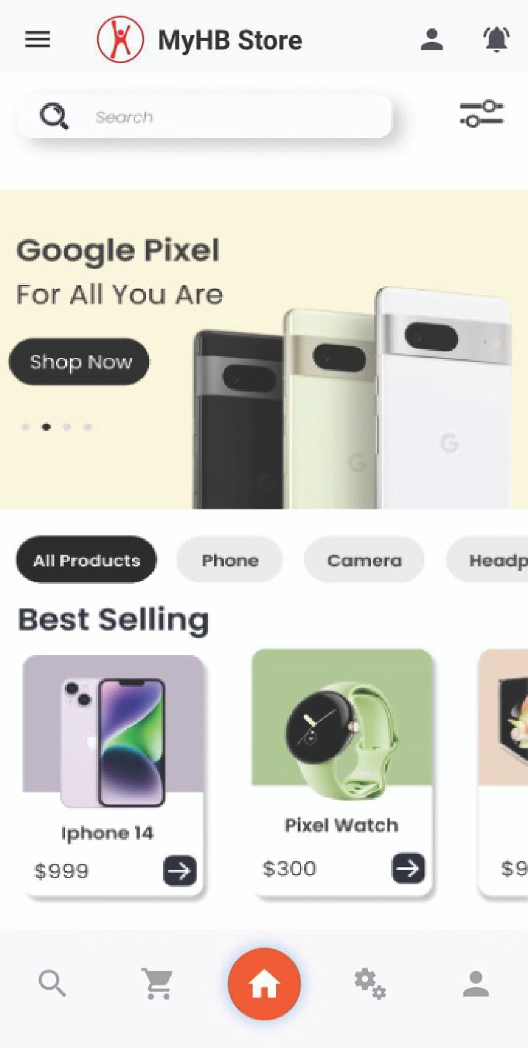528x1048 pixels.
Task: Open notifications bell
Action: pyautogui.click(x=496, y=39)
